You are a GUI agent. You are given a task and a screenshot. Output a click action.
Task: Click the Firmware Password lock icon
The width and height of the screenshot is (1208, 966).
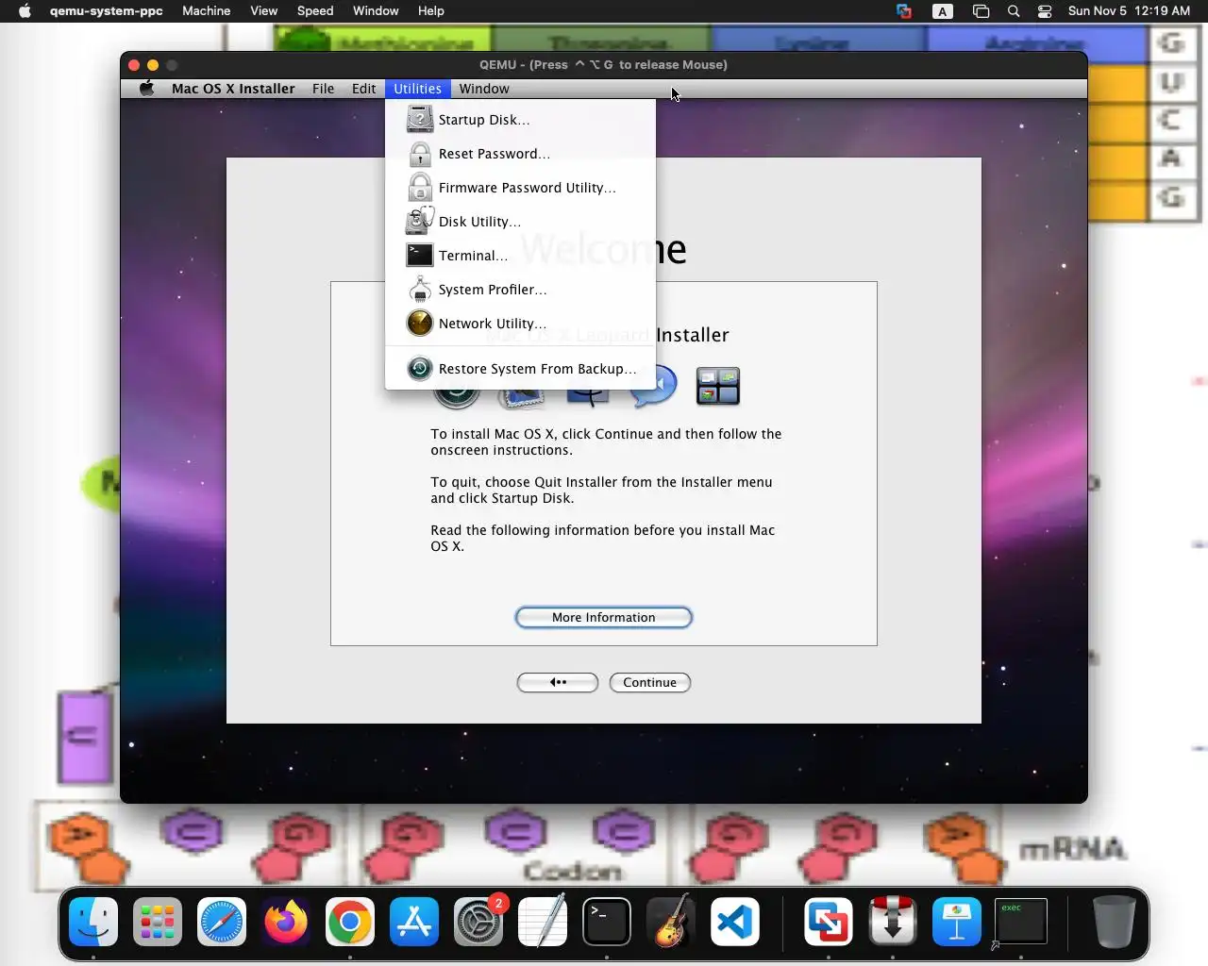point(420,188)
